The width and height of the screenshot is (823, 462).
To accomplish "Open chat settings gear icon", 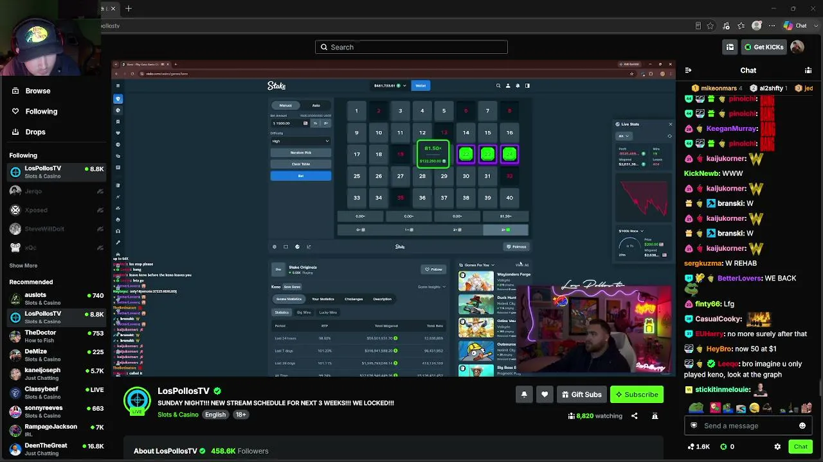I will (777, 447).
